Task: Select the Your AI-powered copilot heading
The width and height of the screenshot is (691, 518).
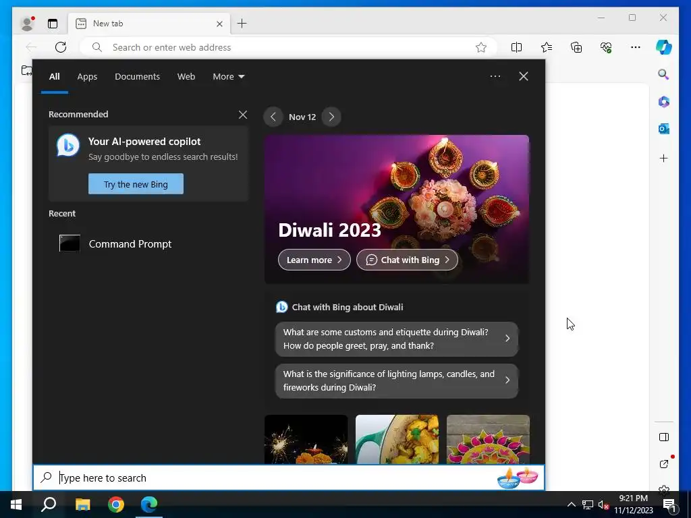Action: coord(144,142)
